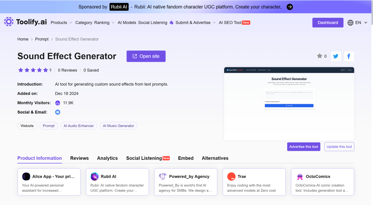The height and width of the screenshot is (205, 373).
Task: Expand the EN language chevron
Action: [x=366, y=22]
